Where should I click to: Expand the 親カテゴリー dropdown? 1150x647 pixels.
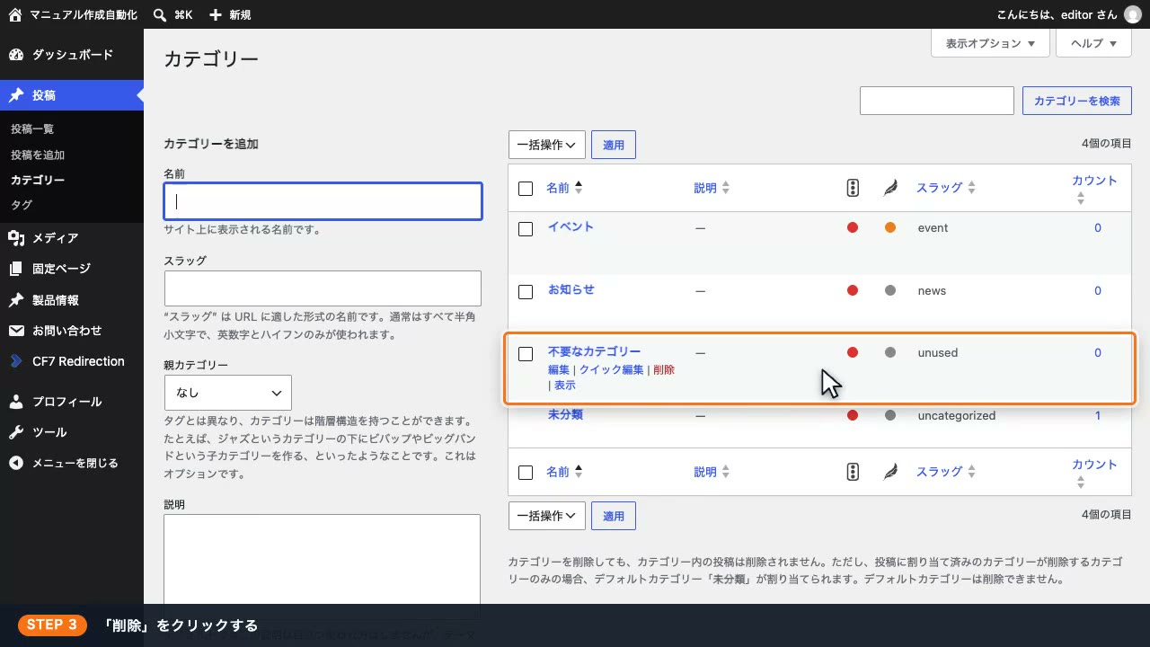[x=228, y=393]
